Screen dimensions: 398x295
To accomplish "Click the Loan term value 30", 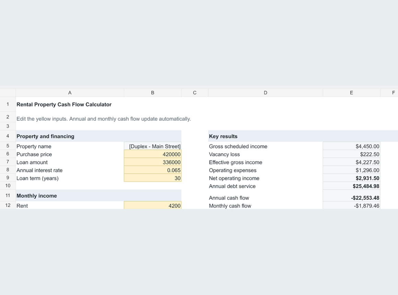I will tap(153, 178).
